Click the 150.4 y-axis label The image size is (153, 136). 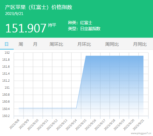click(6, 109)
